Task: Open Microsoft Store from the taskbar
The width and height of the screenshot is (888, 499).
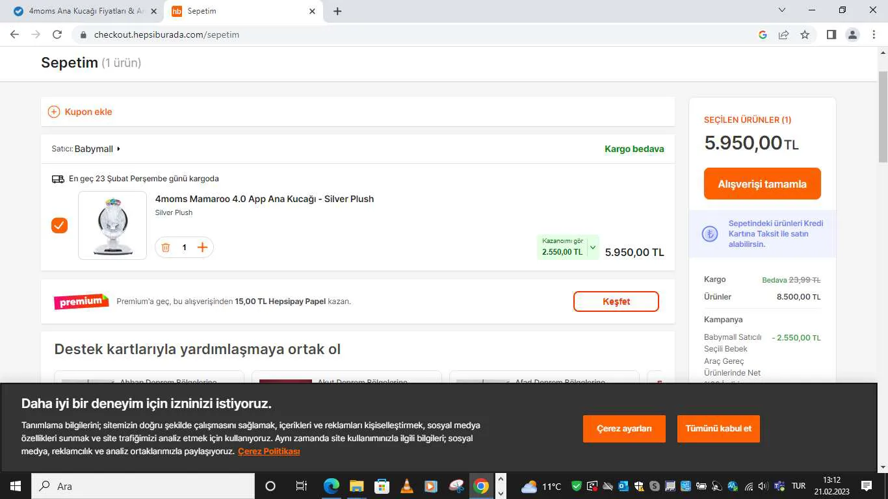Action: 382,486
